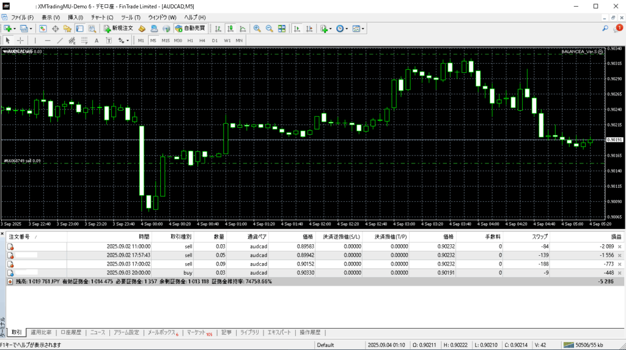This screenshot has height=350, width=626.
Task: Draw a horizontal line tool
Action: click(48, 40)
